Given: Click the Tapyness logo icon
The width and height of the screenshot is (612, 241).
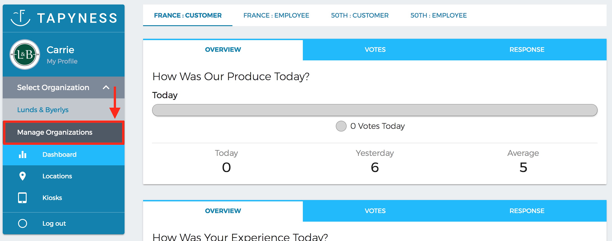Looking at the screenshot, I should [20, 18].
